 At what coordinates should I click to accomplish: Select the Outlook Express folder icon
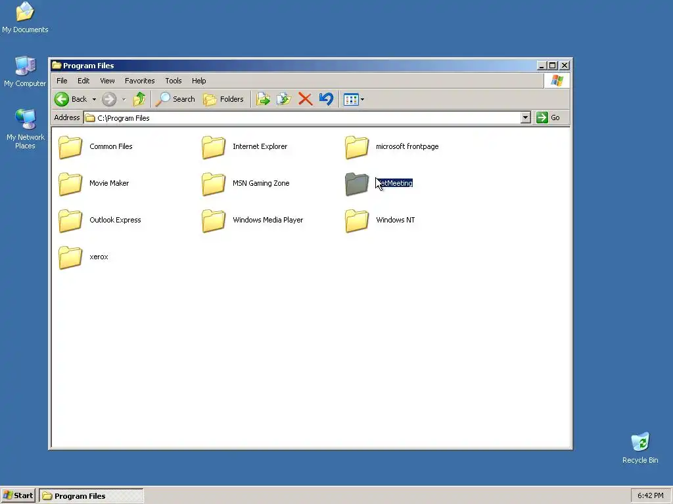click(70, 220)
